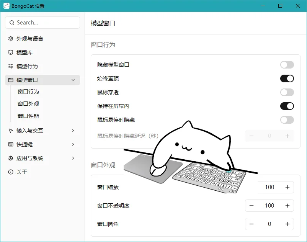This screenshot has width=307, height=242.
Task: Click the 模型窗口 page title
Action: 103,23
